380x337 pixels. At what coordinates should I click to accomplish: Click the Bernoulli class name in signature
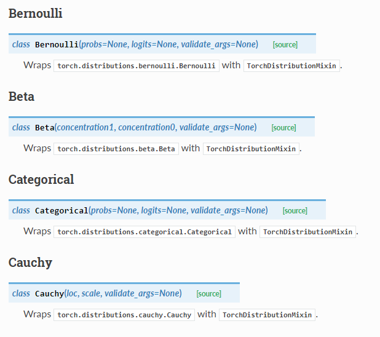pos(57,45)
